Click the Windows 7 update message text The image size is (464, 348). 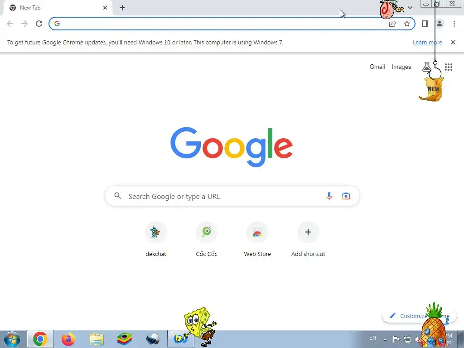click(145, 42)
